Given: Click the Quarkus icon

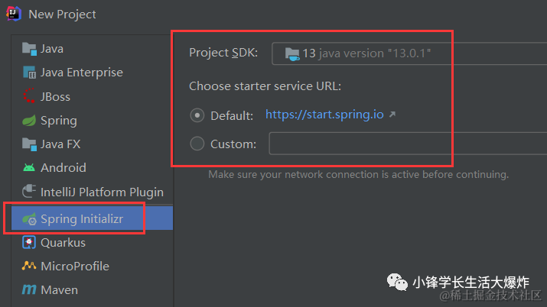Looking at the screenshot, I should [x=29, y=242].
